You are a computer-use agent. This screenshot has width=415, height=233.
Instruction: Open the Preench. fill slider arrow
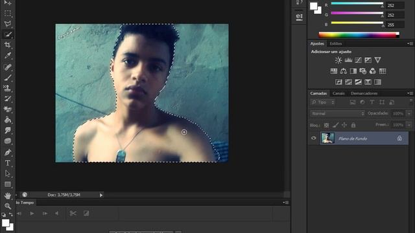pos(409,125)
